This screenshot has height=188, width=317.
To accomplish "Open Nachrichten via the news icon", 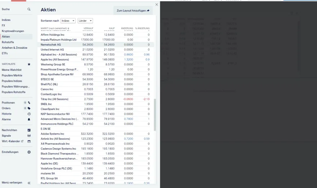I will pyautogui.click(x=29, y=130).
